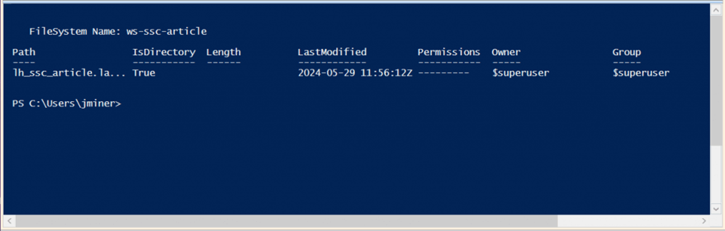Click $superuser in the Group column

click(641, 73)
